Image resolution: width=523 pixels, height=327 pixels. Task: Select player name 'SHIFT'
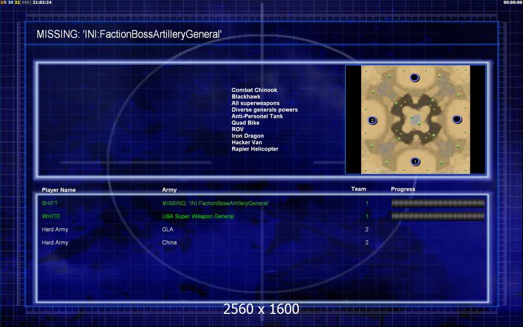50,203
